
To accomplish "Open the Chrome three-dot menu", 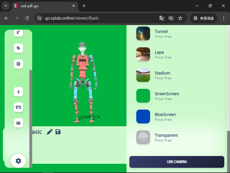I will click(x=224, y=18).
